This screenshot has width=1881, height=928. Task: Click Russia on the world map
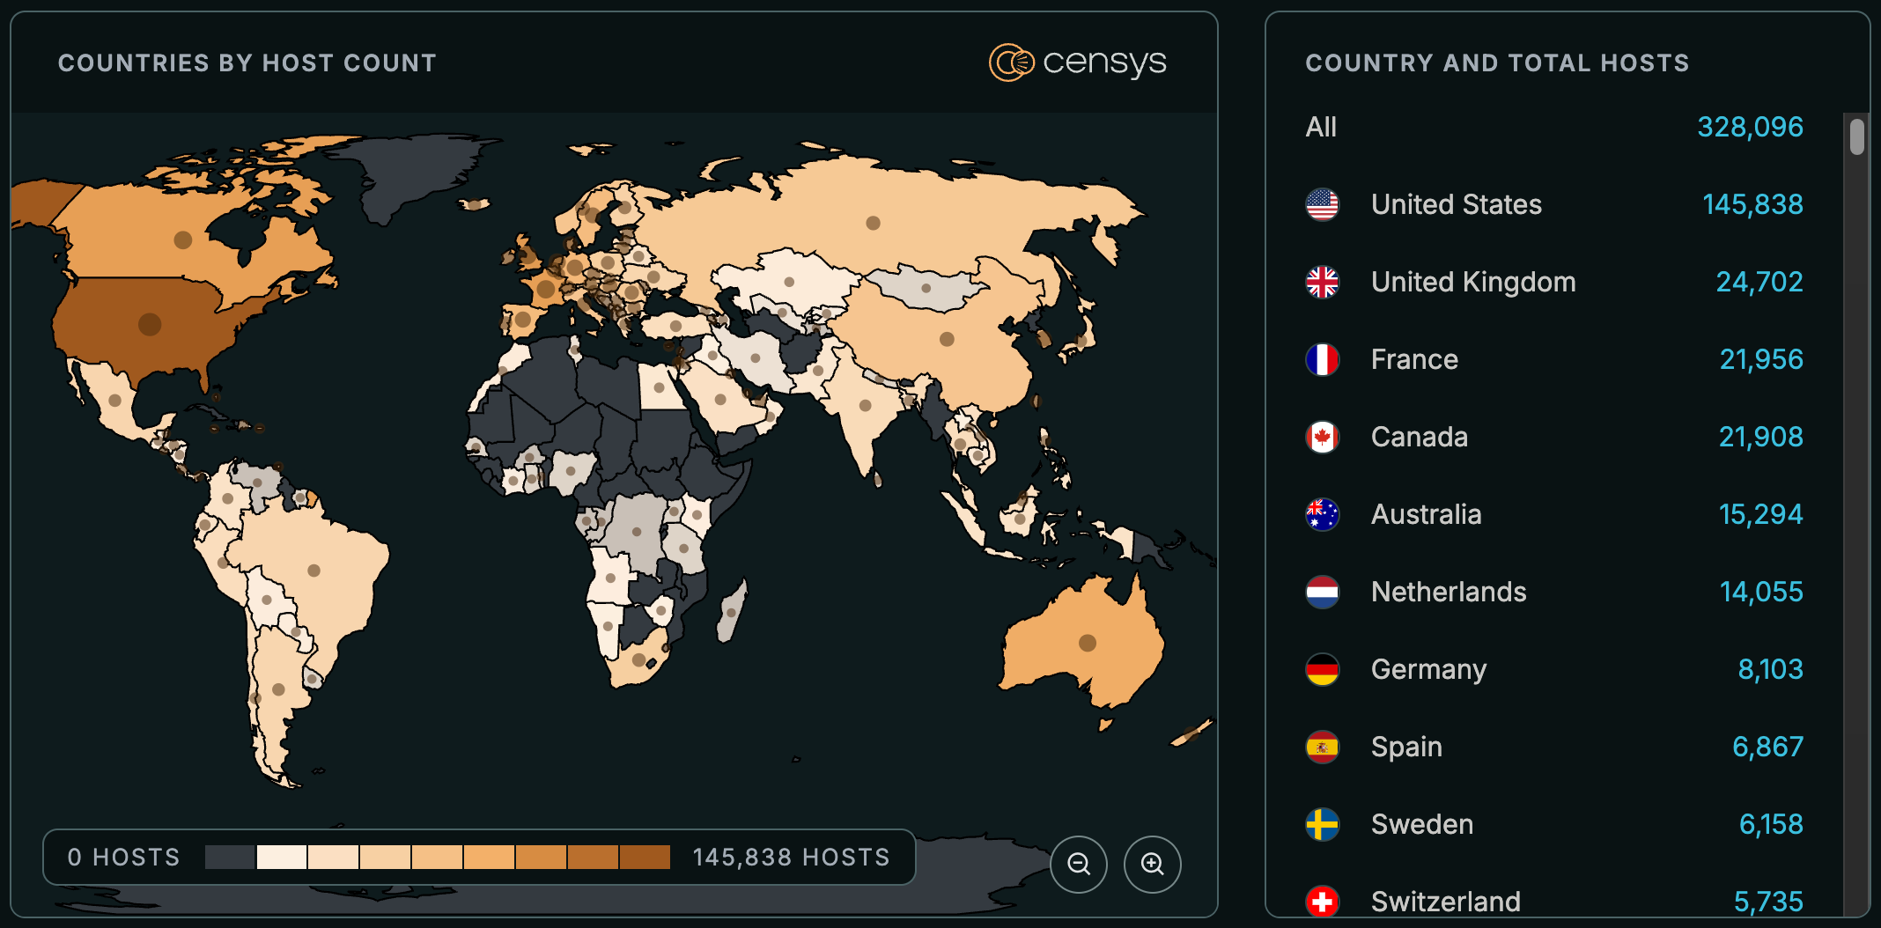(873, 223)
